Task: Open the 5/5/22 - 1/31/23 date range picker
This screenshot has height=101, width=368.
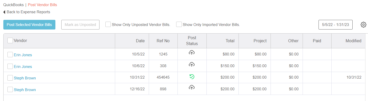Action: [x=335, y=25]
